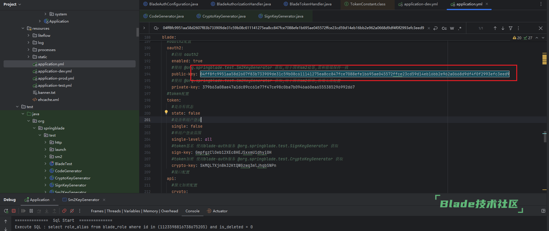The width and height of the screenshot is (549, 231).
Task: Open the 20 warnings inspection widget
Action: (x=517, y=38)
